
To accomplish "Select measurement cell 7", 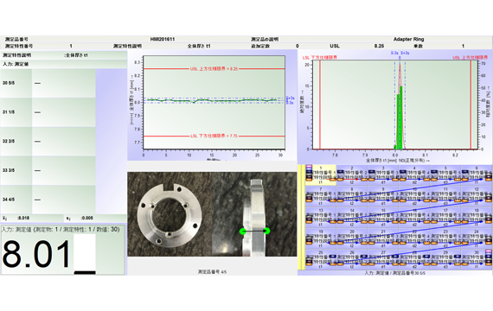I will (x=321, y=196).
